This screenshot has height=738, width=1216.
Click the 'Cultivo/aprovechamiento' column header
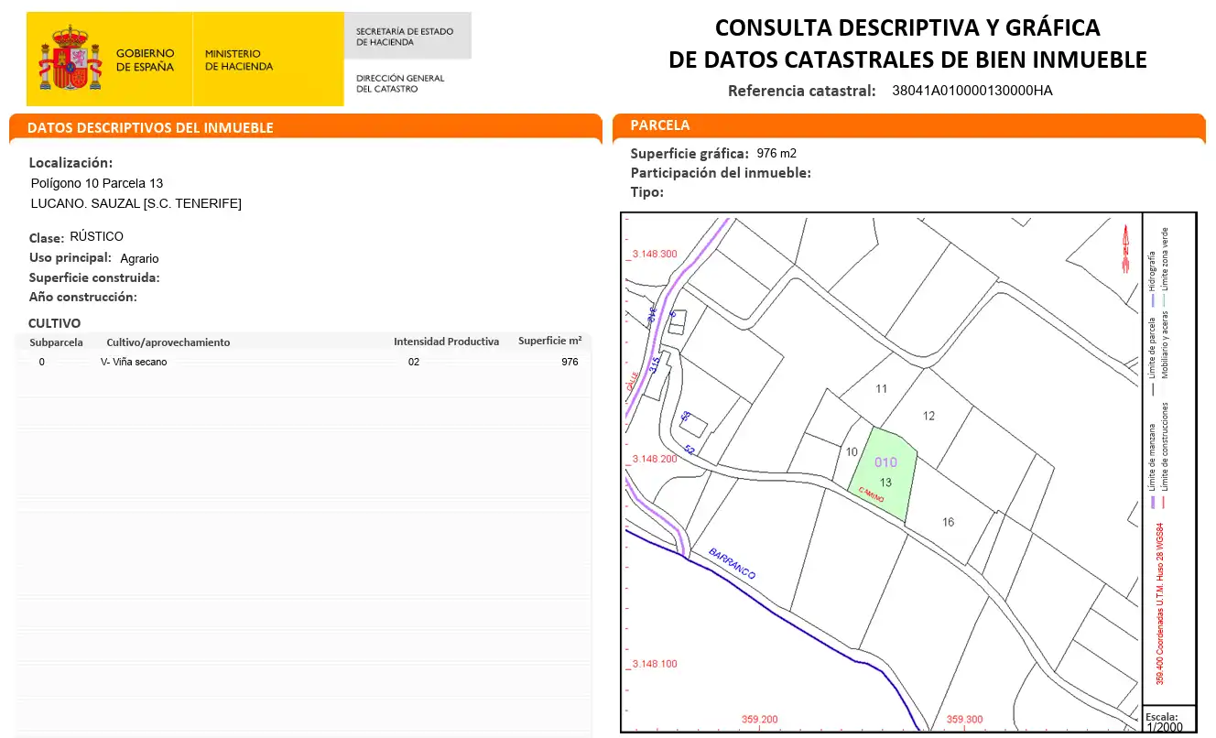[x=168, y=342]
